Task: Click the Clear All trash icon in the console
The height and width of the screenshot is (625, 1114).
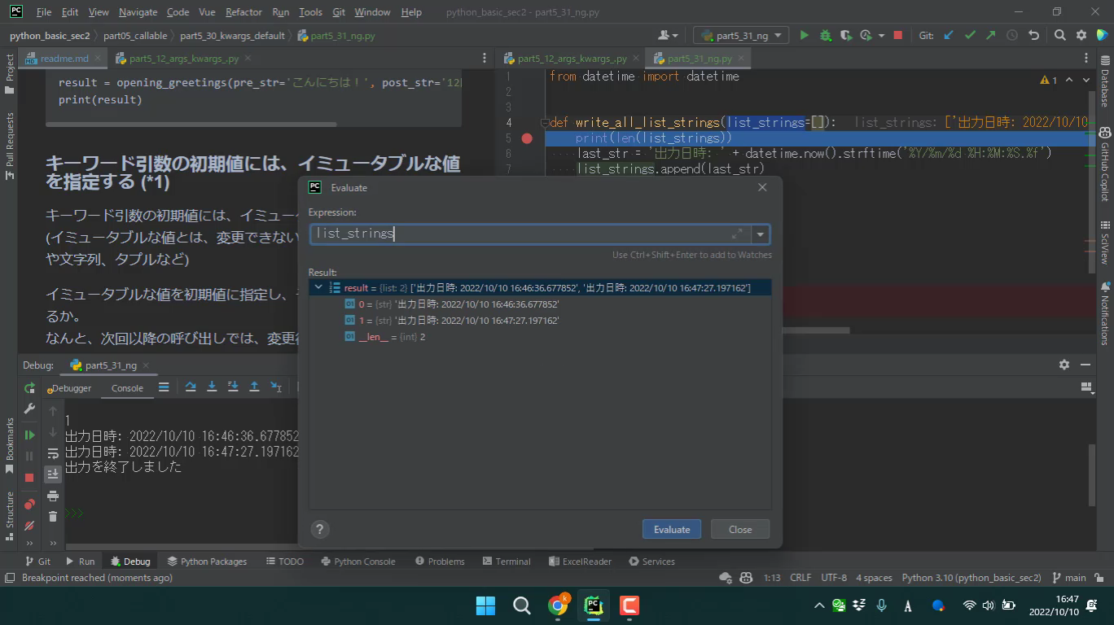Action: point(53,516)
